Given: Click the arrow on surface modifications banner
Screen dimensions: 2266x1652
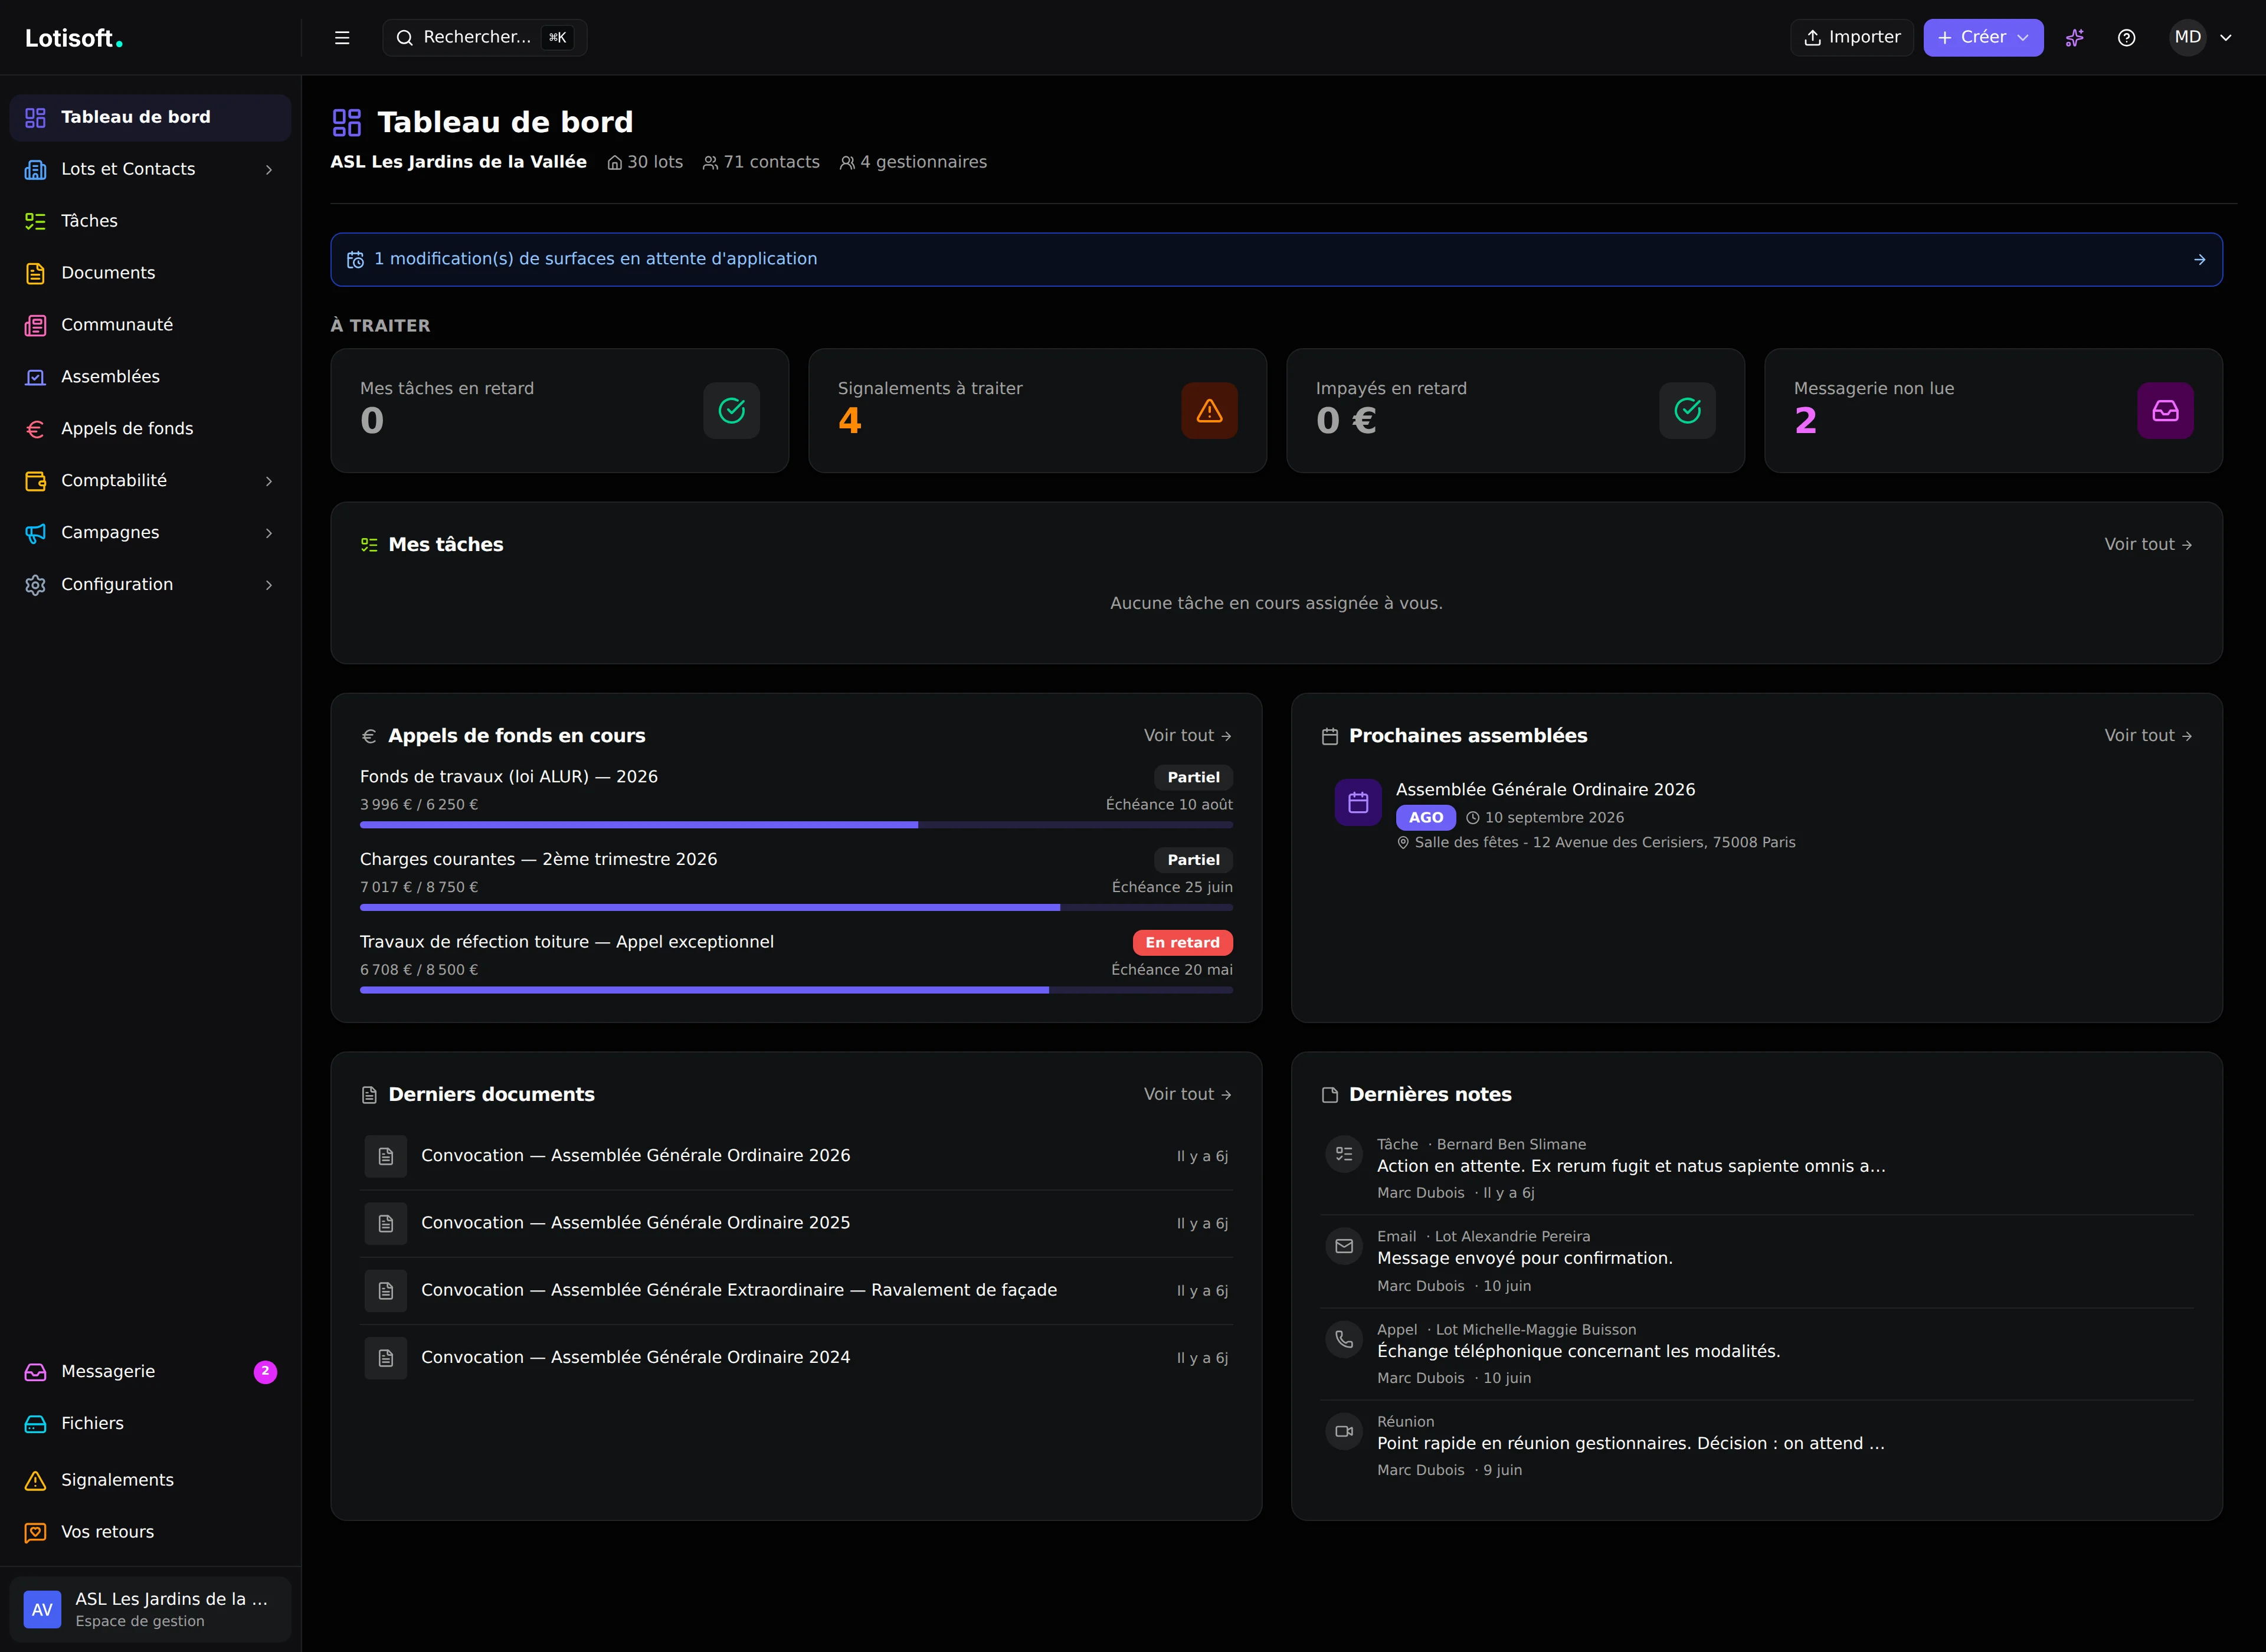Looking at the screenshot, I should (2200, 259).
